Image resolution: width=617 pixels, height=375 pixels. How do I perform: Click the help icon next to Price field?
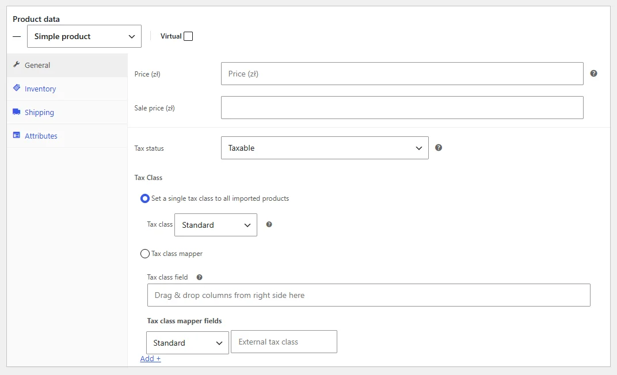(x=594, y=74)
